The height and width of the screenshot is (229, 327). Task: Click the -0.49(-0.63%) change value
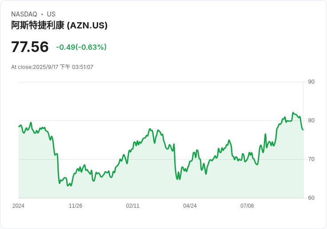(81, 47)
